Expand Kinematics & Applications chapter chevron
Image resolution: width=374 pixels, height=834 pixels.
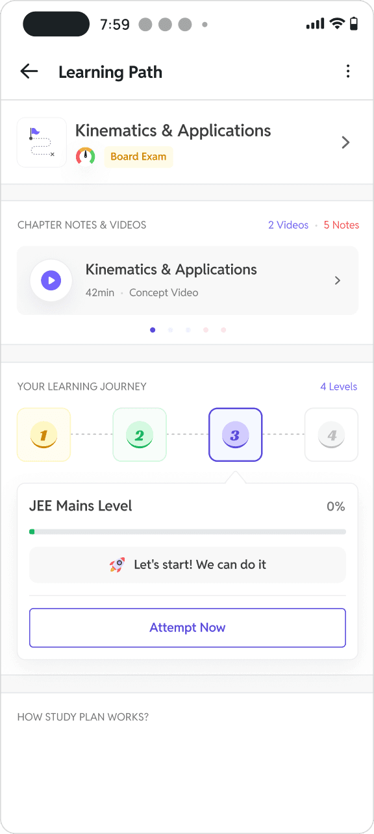345,142
